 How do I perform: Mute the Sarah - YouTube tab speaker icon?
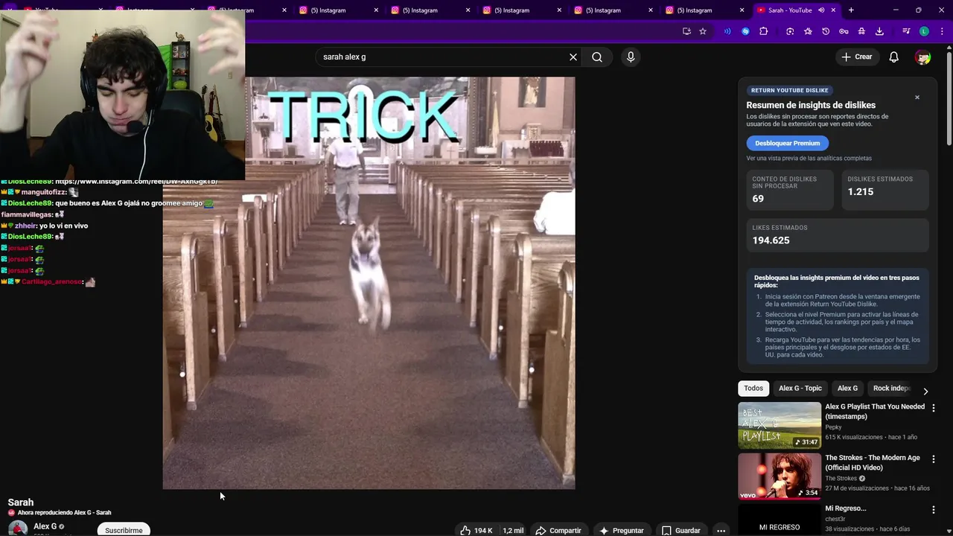(821, 10)
